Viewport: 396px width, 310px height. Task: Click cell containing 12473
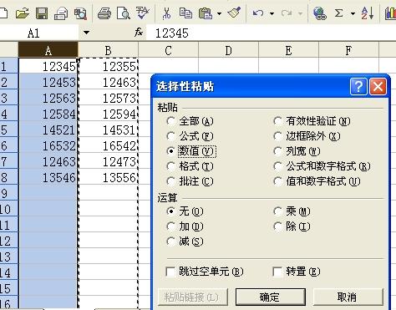pyautogui.click(x=108, y=161)
